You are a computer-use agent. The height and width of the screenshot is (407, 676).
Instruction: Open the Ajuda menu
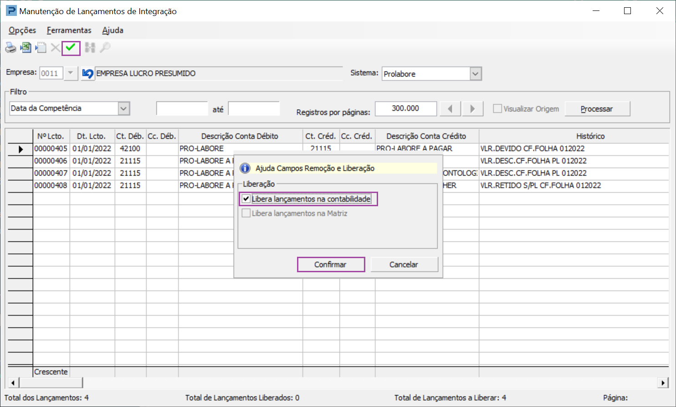click(x=113, y=30)
